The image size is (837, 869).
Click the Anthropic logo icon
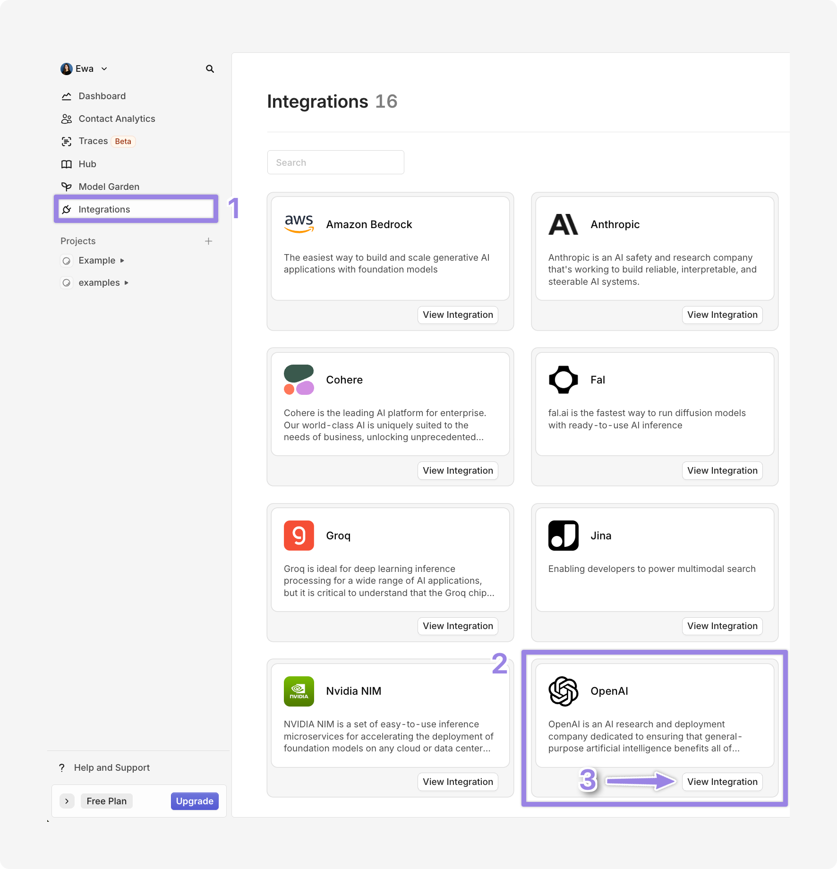tap(563, 224)
